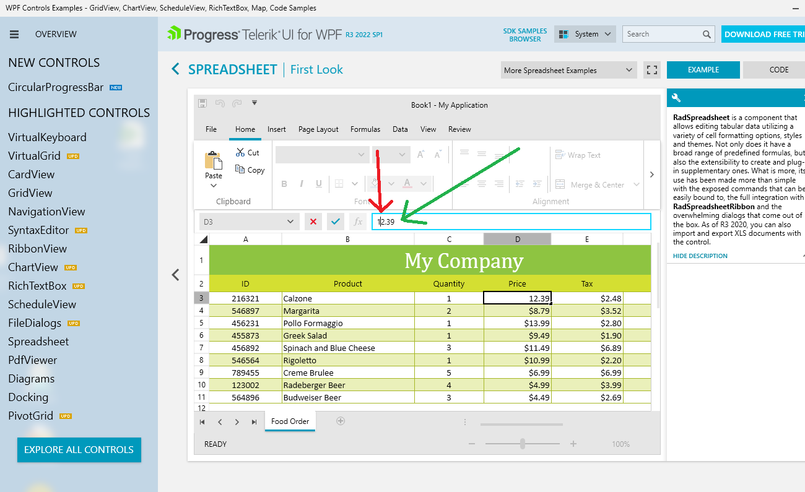
Task: Cancel the cell edit with red X
Action: (x=313, y=222)
